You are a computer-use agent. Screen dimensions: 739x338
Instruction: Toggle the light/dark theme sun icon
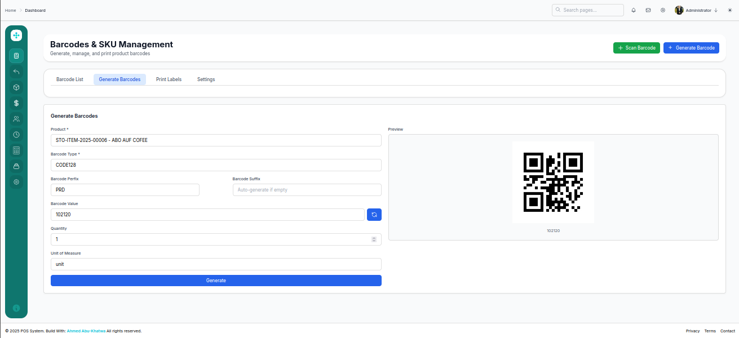pyautogui.click(x=730, y=10)
